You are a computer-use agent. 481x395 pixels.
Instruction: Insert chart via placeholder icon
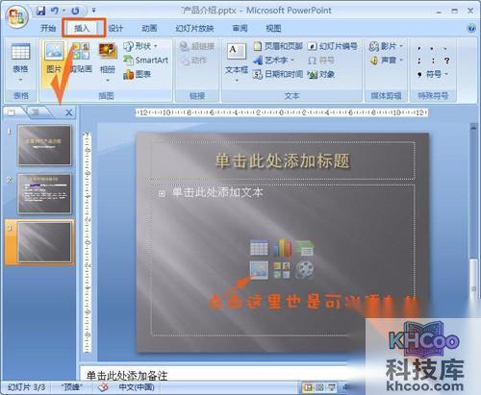[282, 248]
